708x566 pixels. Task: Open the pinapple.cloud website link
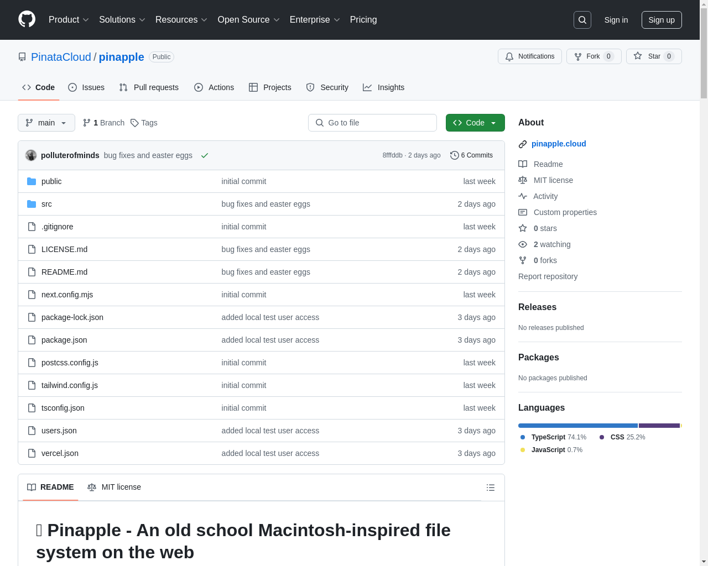pos(559,144)
